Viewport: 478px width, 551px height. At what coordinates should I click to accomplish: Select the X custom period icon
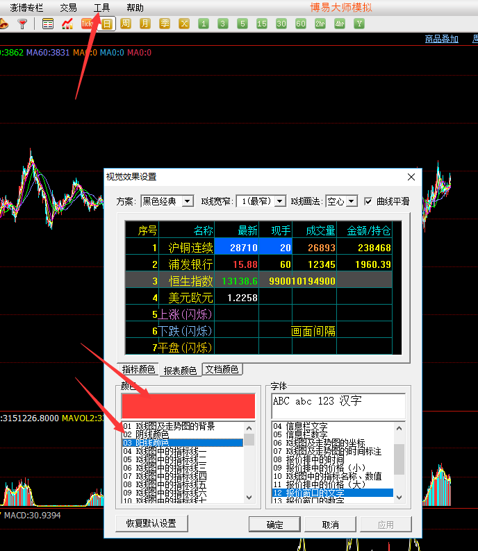coord(184,24)
